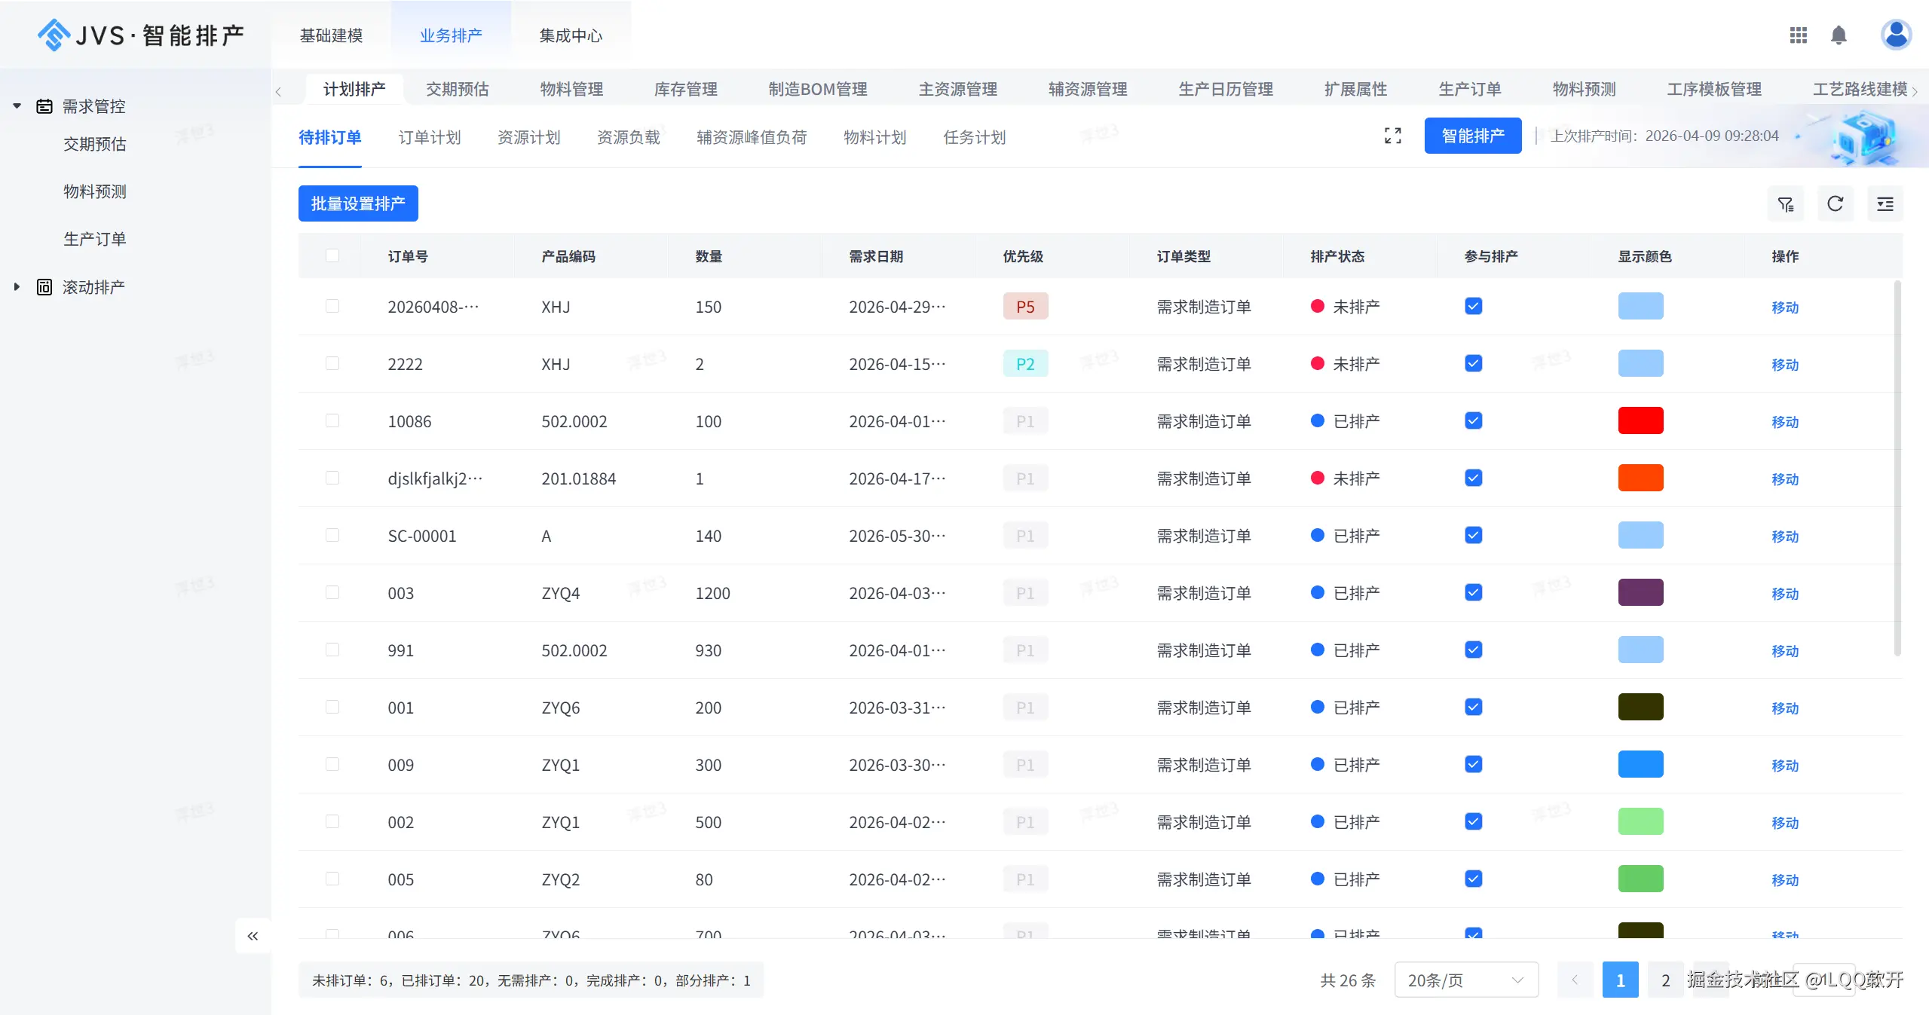Open the 20条/页 page size dropdown
This screenshot has height=1015, width=1929.
click(x=1465, y=980)
